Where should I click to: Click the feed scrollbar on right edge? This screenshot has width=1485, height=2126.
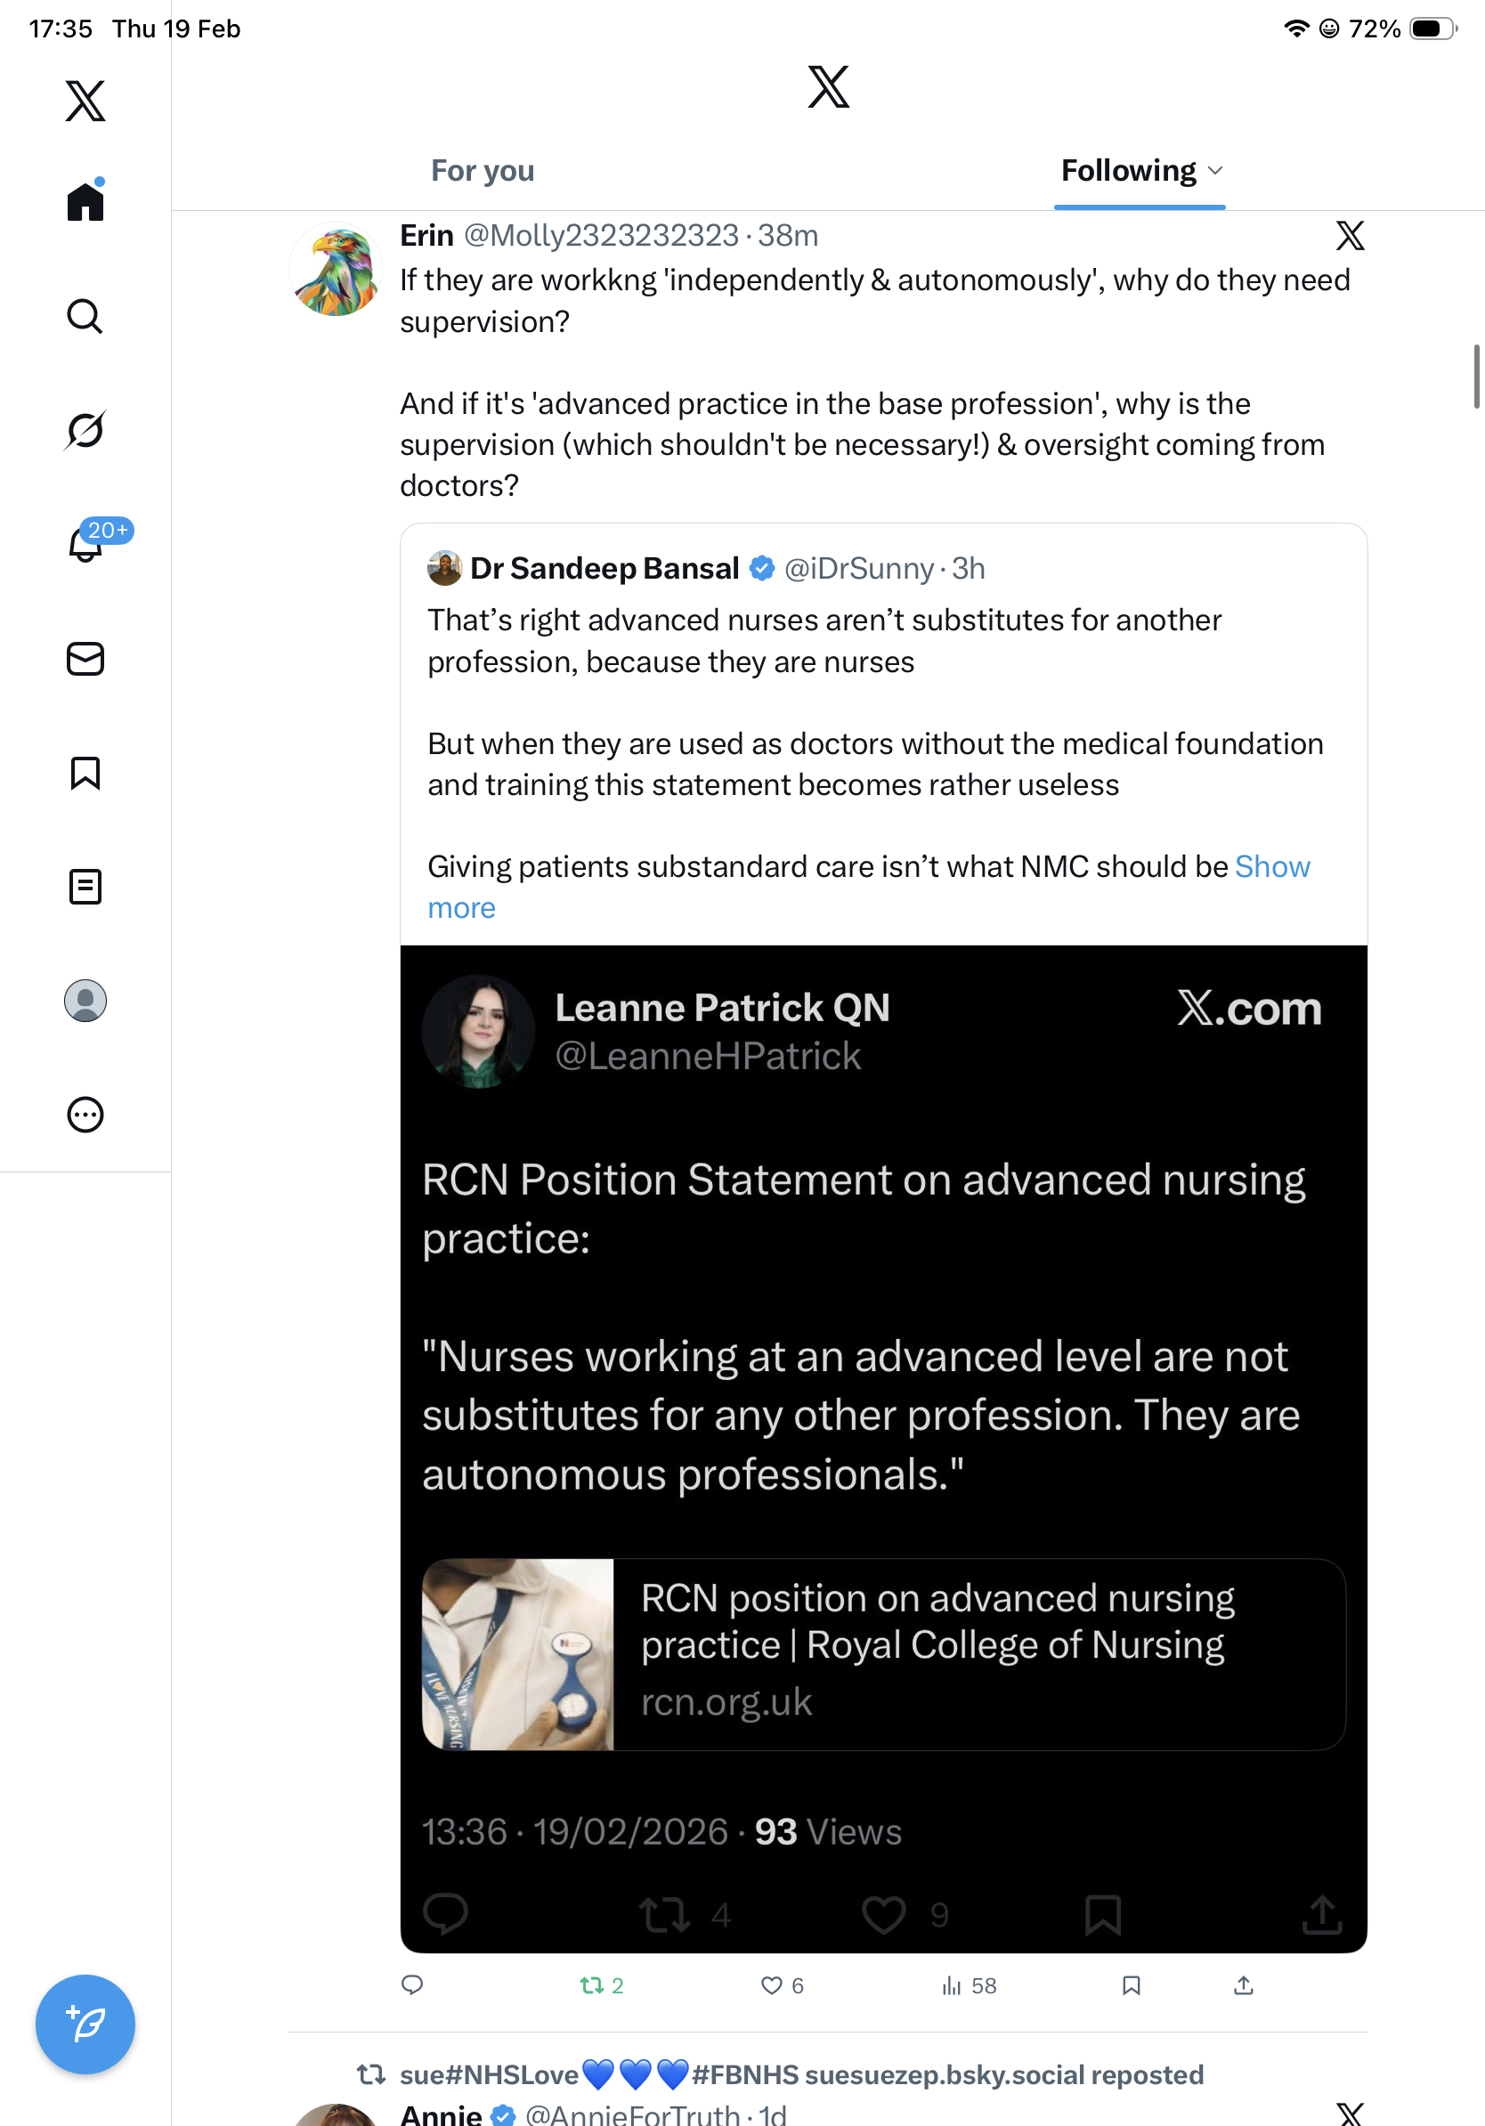pos(1476,376)
